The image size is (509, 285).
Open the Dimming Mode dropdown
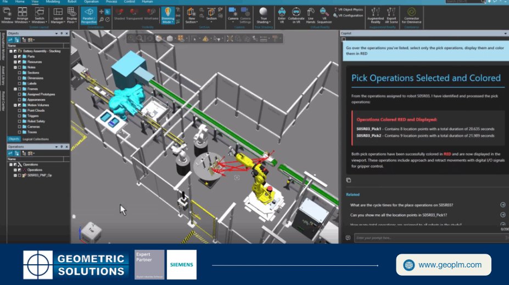[x=167, y=15]
